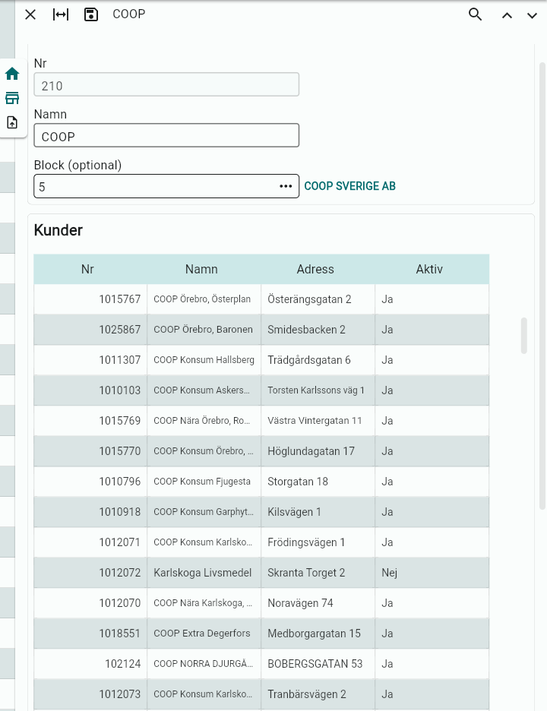Select the Nej value in Aktiv column
The width and height of the screenshot is (547, 711).
tap(389, 573)
